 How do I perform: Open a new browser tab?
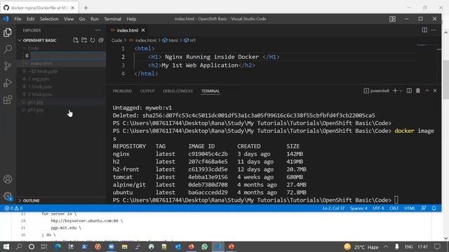click(x=86, y=8)
